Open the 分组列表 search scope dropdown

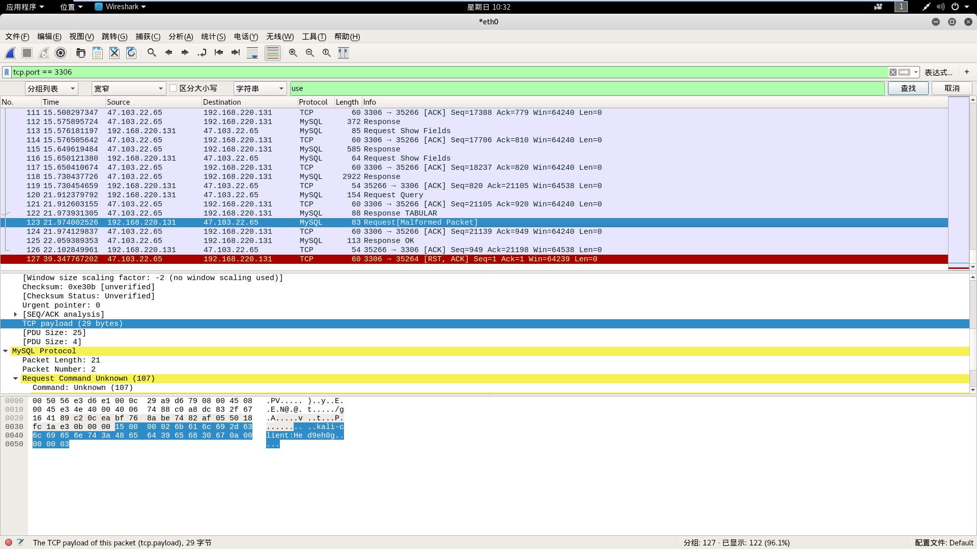51,88
